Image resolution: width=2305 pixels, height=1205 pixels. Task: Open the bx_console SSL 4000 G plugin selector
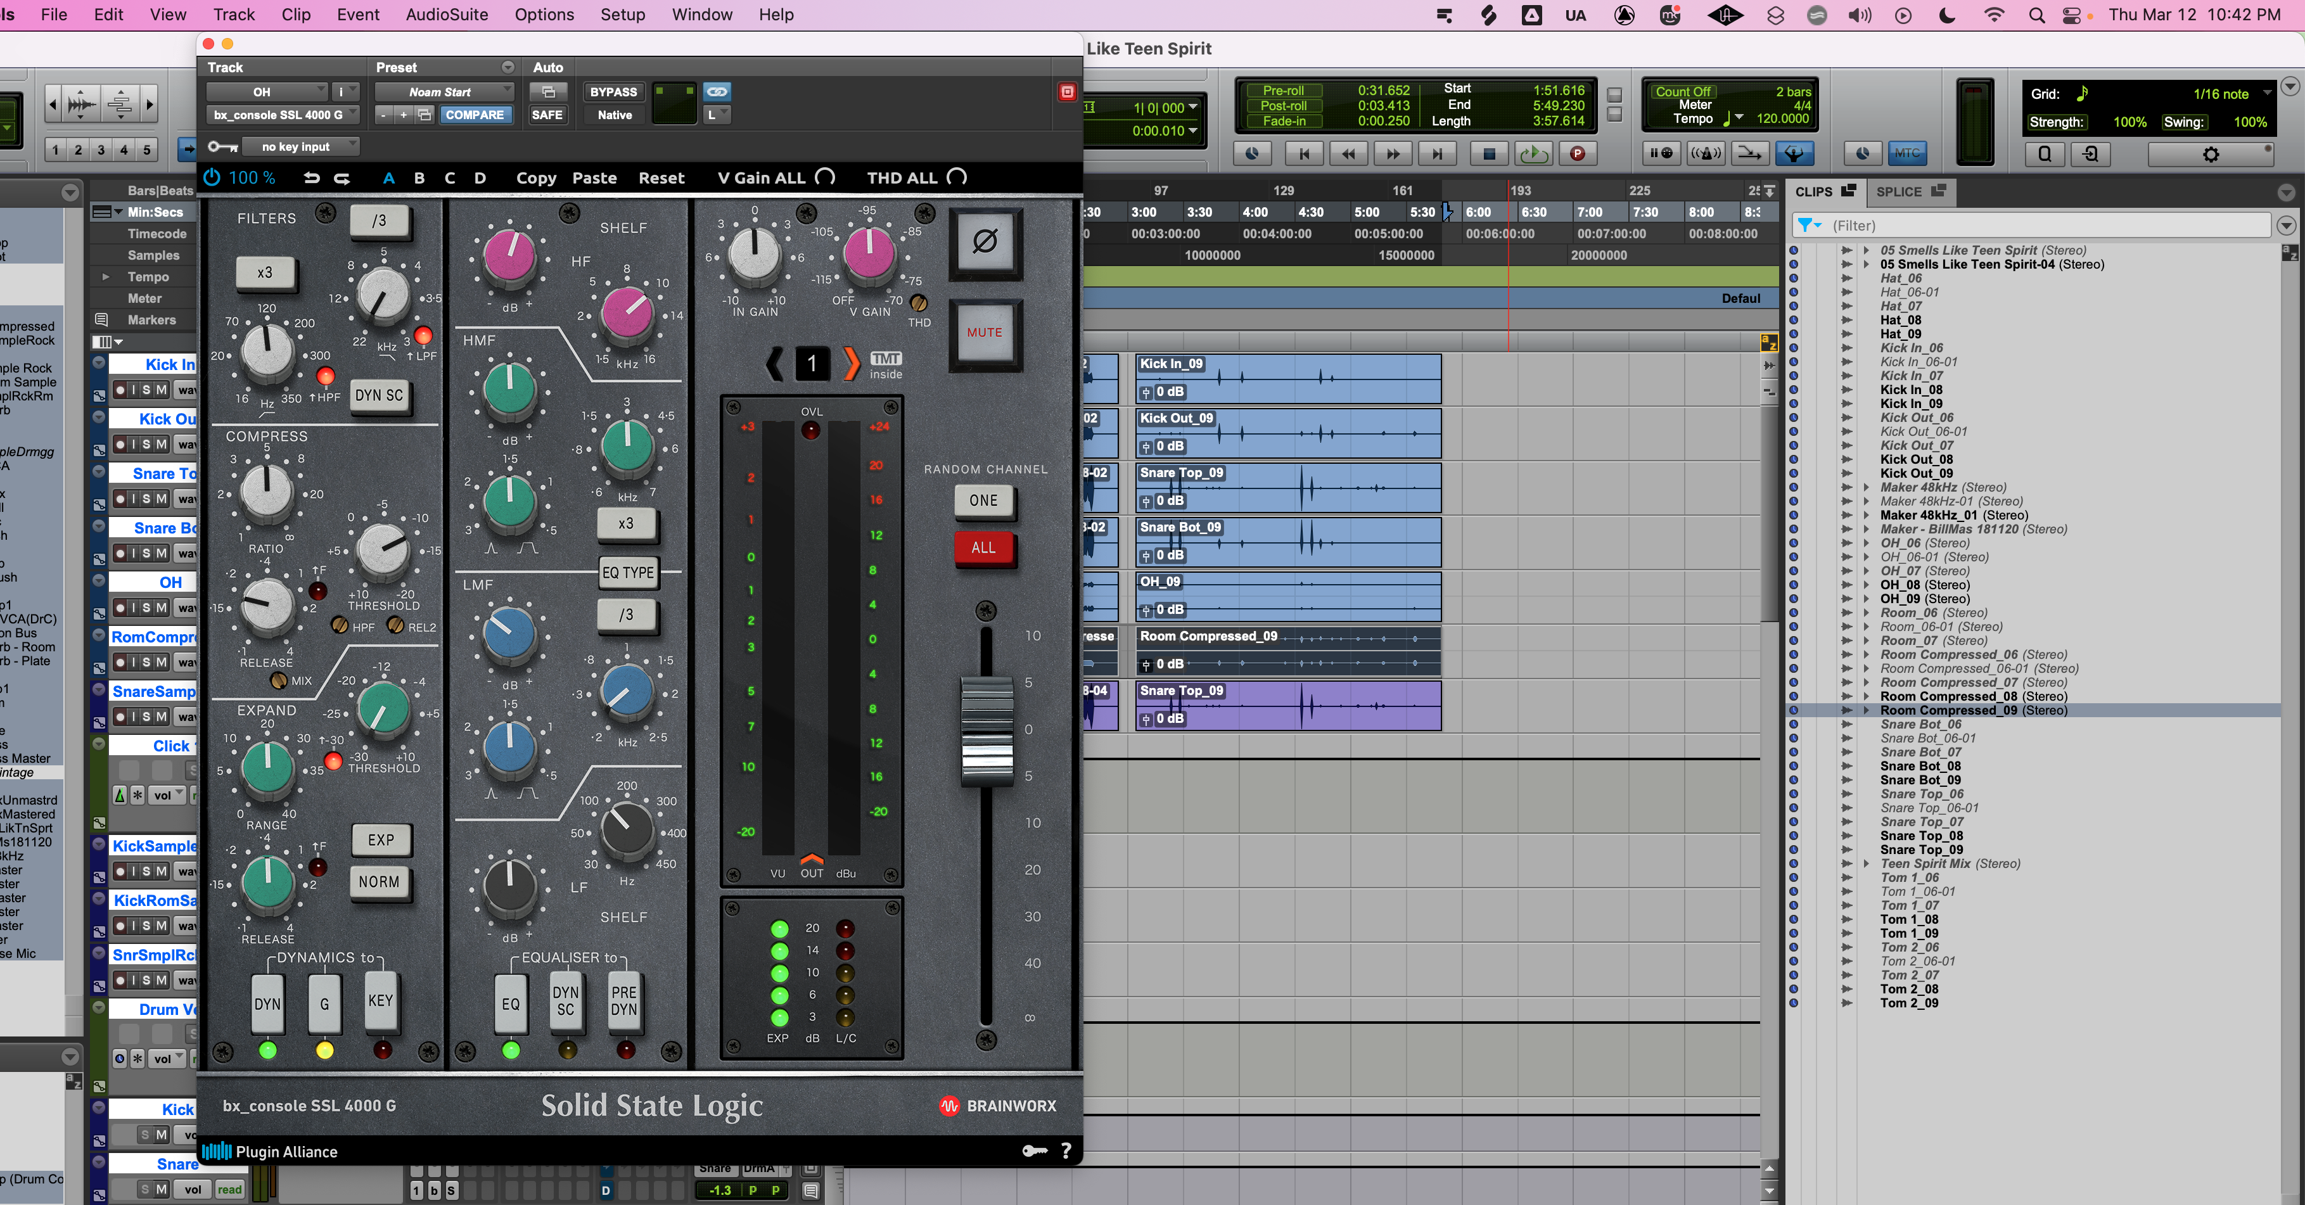tap(284, 115)
